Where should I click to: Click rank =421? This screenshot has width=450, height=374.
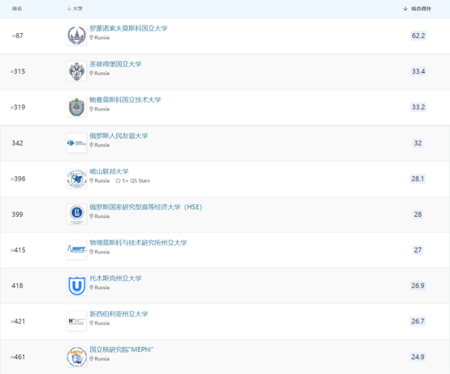click(x=18, y=322)
